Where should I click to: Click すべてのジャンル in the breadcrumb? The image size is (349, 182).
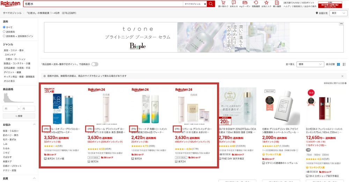point(12,13)
